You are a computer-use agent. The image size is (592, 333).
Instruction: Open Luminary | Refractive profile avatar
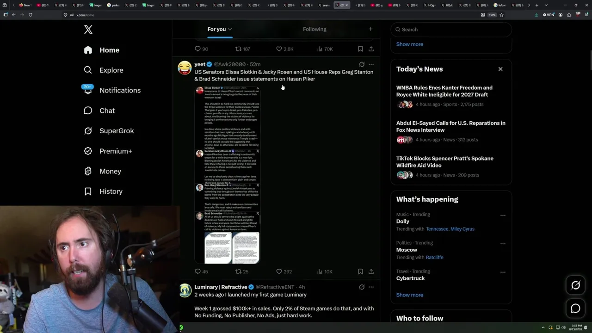tap(185, 290)
